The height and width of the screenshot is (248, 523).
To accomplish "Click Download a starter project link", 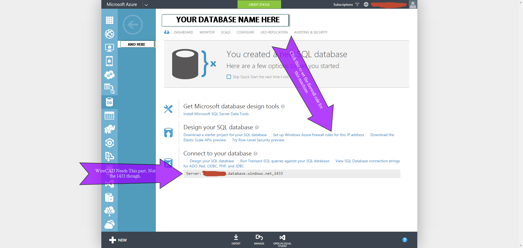I will [225, 135].
